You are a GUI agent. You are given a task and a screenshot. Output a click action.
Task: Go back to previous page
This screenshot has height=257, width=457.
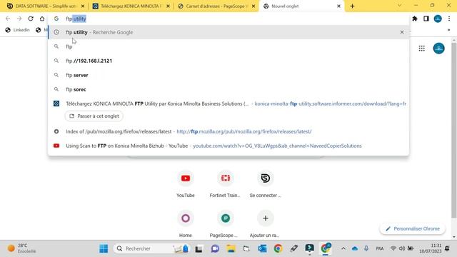(x=8, y=19)
